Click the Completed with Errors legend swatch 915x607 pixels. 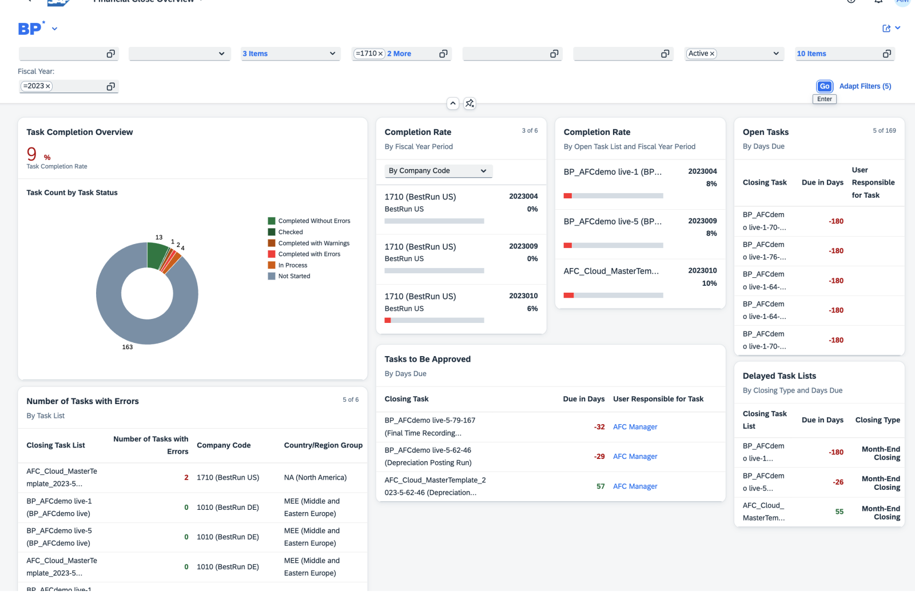point(272,254)
